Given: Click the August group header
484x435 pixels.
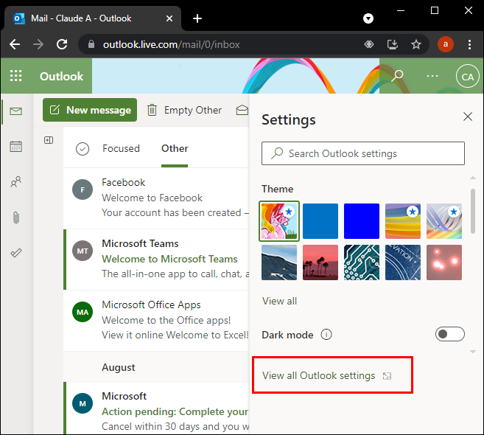Looking at the screenshot, I should pos(119,367).
